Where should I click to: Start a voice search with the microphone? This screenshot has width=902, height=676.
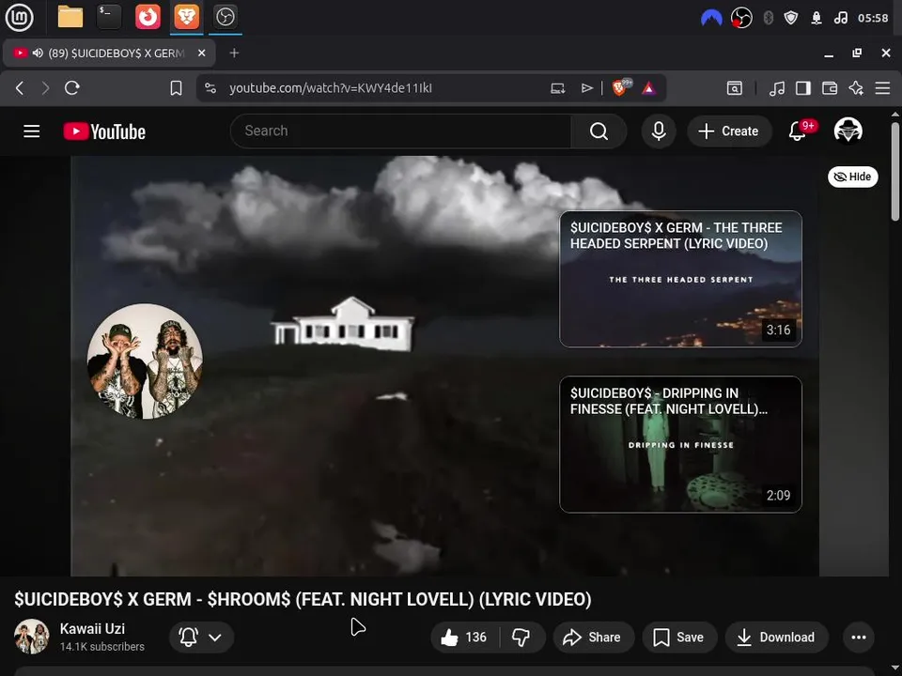[x=659, y=131]
